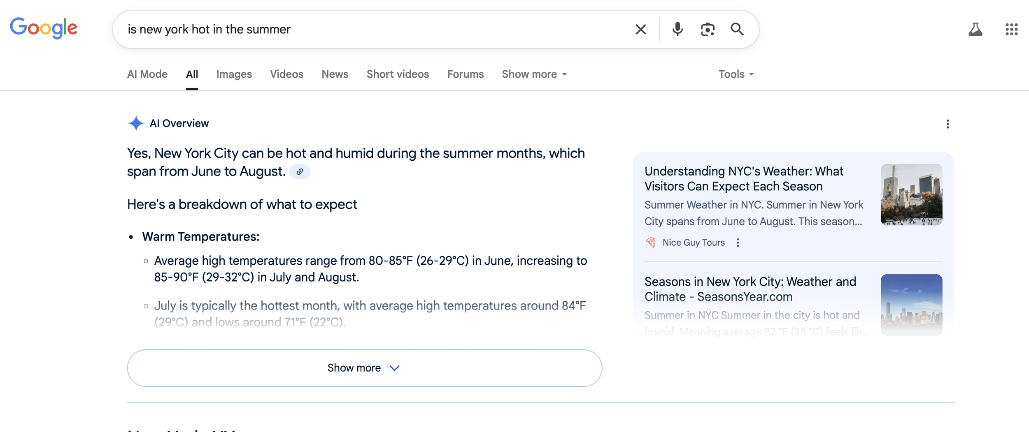The width and height of the screenshot is (1029, 432).
Task: Click the 'AI Overview' heading text
Action: click(179, 123)
